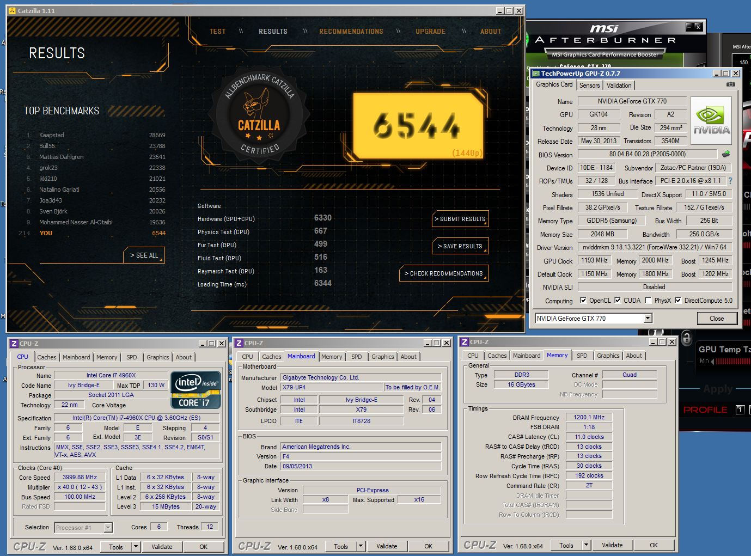Click the Bus Interface question mark icon
The width and height of the screenshot is (751, 556).
click(x=730, y=181)
